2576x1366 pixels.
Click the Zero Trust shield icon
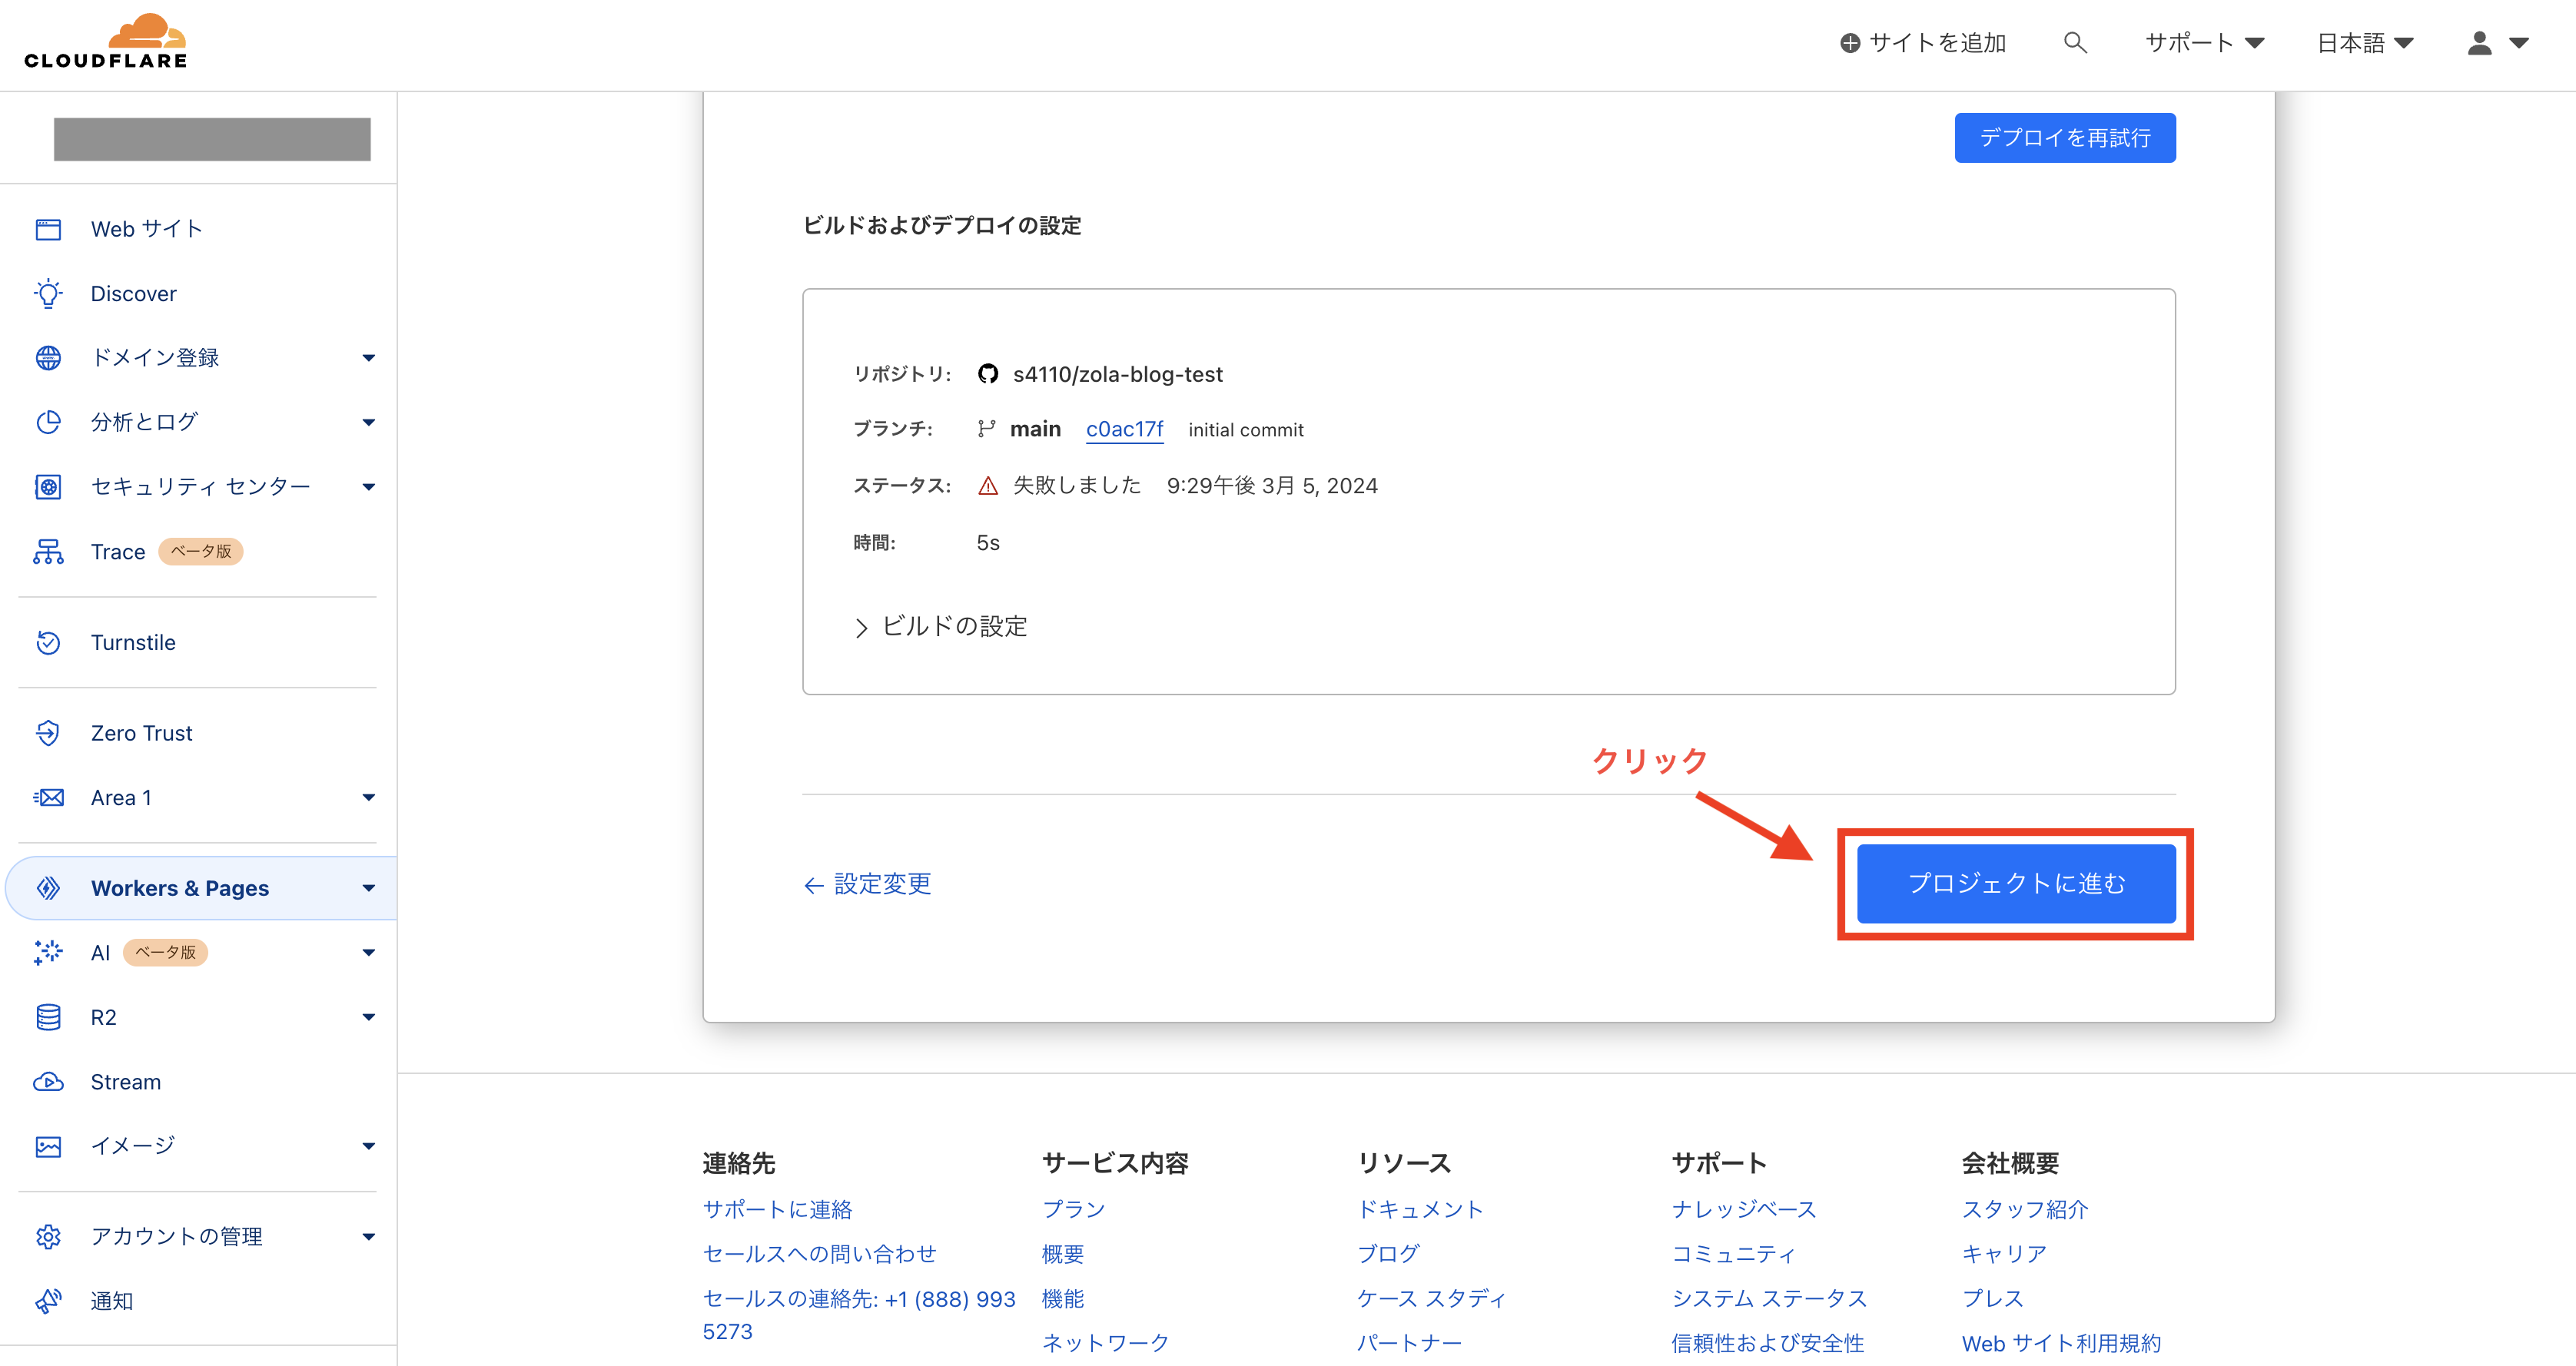[x=48, y=733]
